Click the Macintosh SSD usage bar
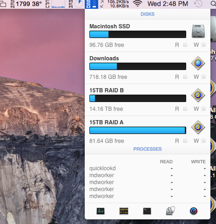 [x=138, y=34]
